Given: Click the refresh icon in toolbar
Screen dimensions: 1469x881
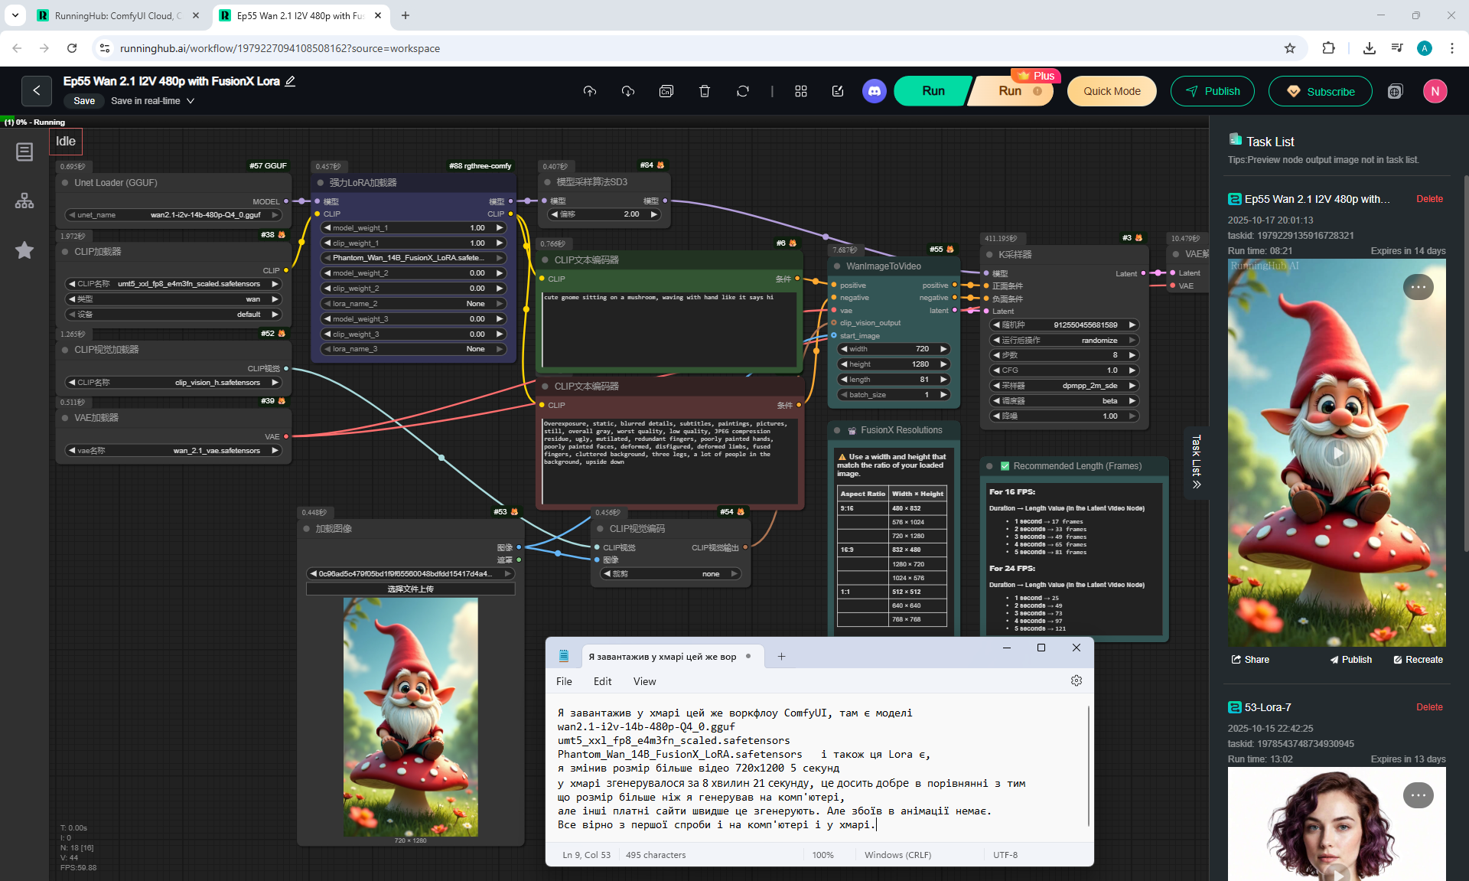Looking at the screenshot, I should coord(743,91).
